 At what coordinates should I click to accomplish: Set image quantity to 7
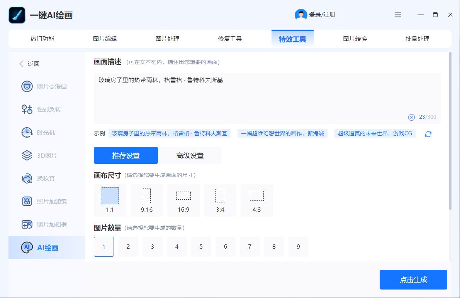click(x=250, y=247)
